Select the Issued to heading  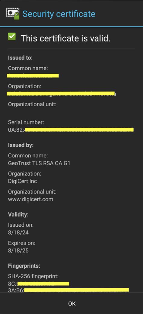point(20,58)
